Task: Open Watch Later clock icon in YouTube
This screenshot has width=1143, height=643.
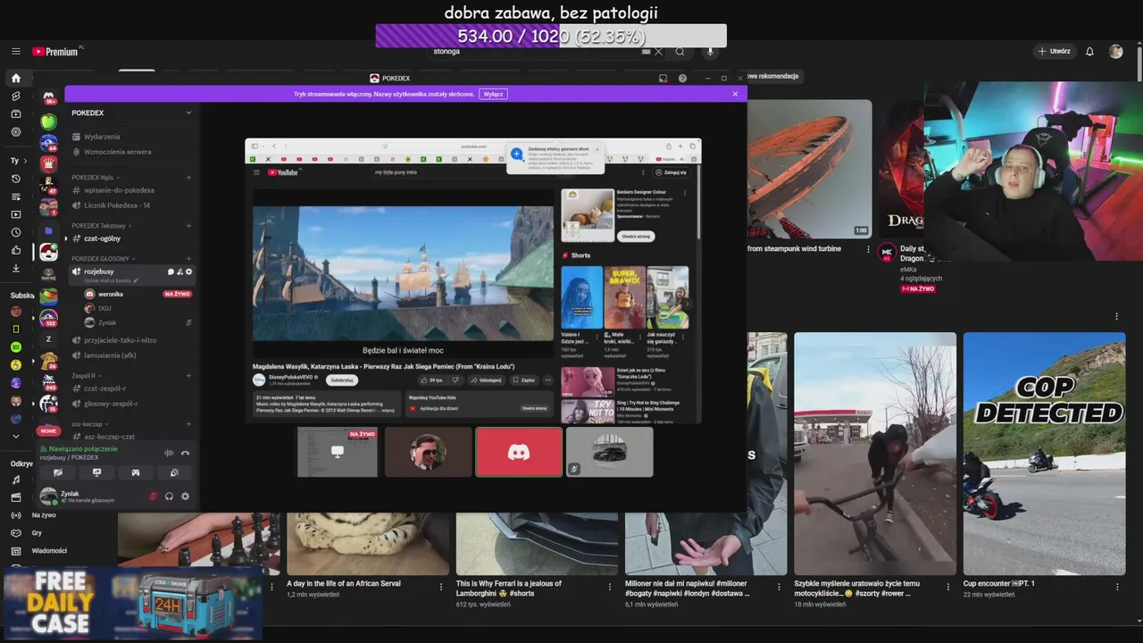Action: point(15,232)
